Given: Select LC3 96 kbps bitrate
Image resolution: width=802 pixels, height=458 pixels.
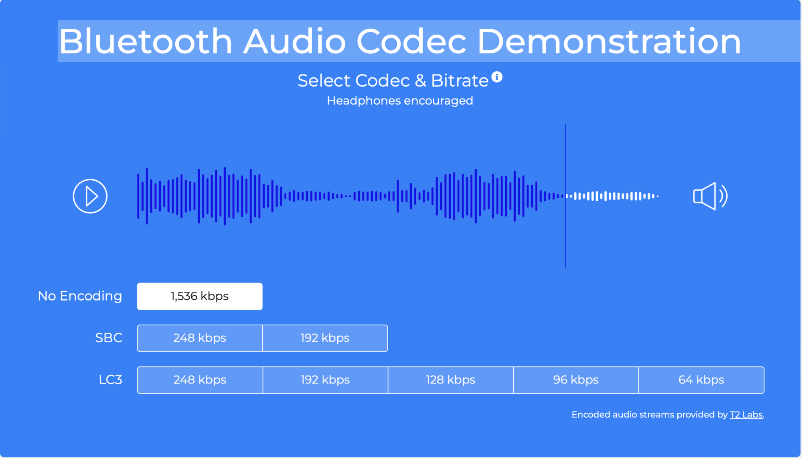Looking at the screenshot, I should click(x=576, y=380).
